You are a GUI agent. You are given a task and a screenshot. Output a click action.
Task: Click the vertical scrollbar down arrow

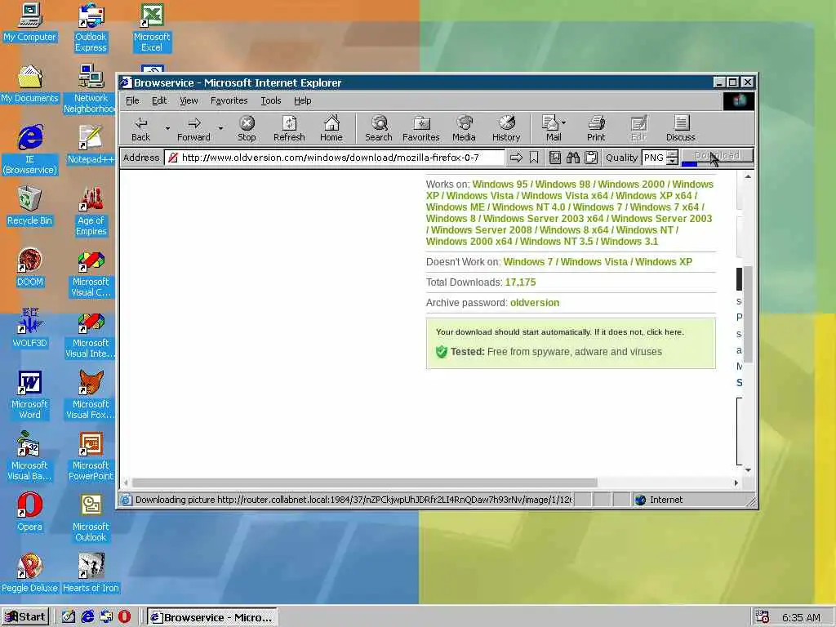[748, 470]
